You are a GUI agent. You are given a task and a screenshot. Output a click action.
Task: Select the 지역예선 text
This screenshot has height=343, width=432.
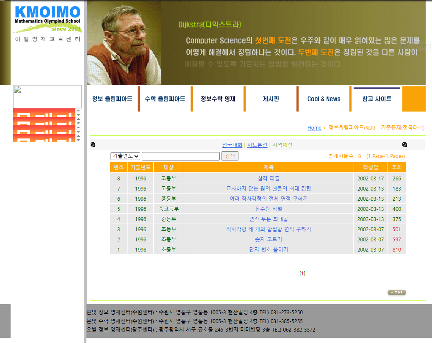282,145
